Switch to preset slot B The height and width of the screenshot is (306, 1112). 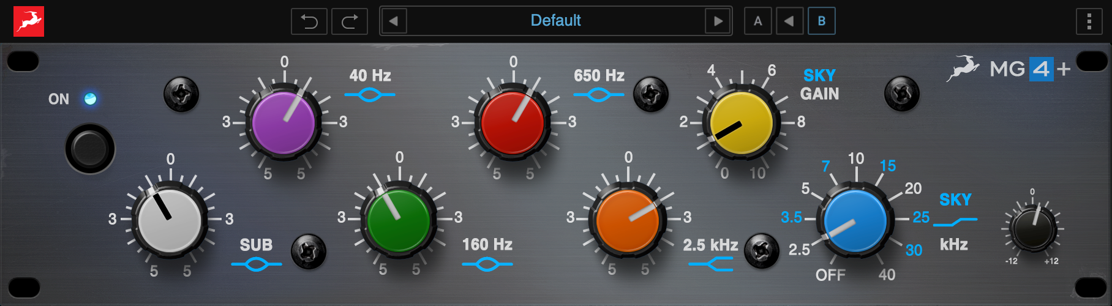(821, 21)
